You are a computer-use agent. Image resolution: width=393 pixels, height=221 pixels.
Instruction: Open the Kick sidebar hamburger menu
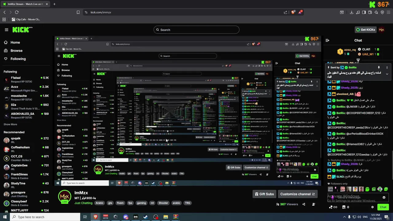[x=6, y=30]
